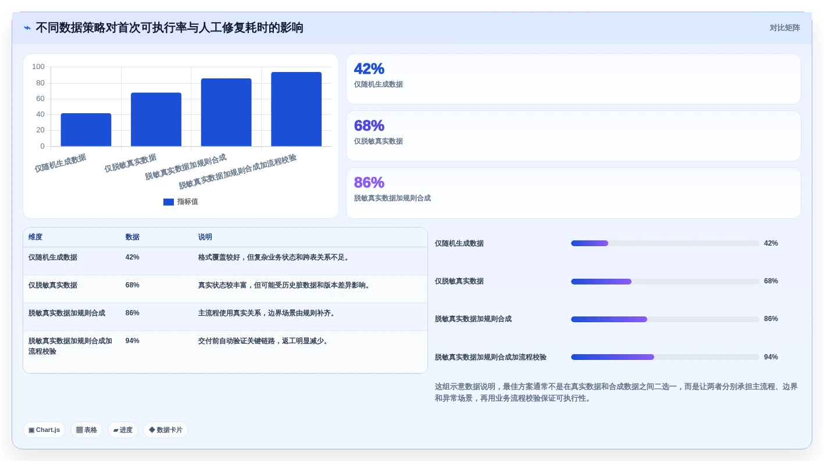824x461 pixels.
Task: Click table cell 脱敏真实数据加规则合成加流程校验
Action: 70,346
